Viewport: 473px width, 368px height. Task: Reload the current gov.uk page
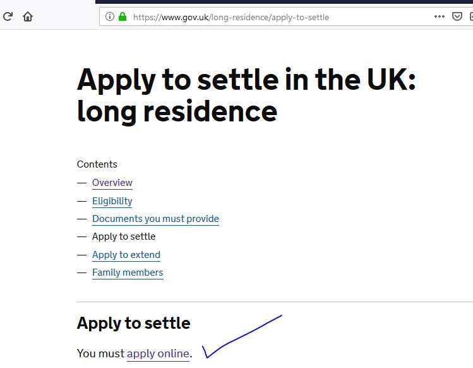coord(8,17)
